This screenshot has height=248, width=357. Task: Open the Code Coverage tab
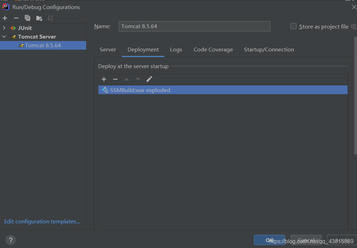click(213, 50)
